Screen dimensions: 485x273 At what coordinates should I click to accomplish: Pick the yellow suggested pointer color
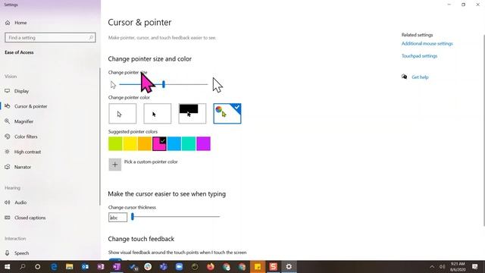(130, 143)
